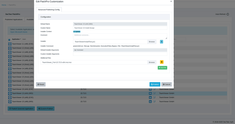Click the Reset button in dialog footer
The height and width of the screenshot is (124, 235).
point(41,84)
